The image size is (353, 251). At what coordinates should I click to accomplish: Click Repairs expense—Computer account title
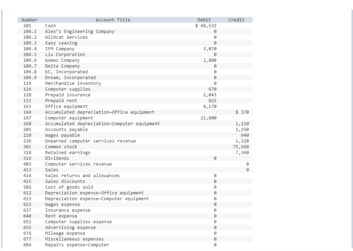tap(77, 245)
